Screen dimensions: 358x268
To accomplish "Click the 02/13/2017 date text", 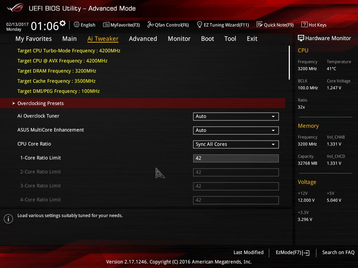I will coord(17,24).
